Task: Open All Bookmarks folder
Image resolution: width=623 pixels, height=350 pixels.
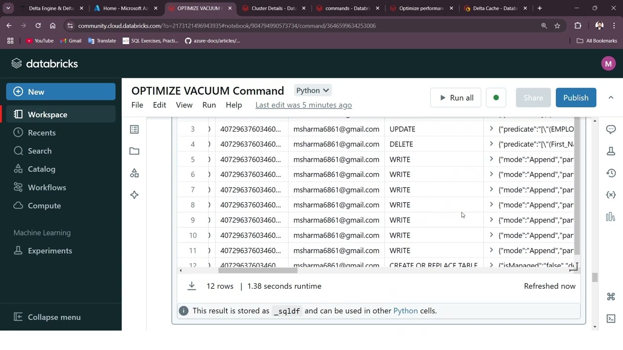Action: 597,41
